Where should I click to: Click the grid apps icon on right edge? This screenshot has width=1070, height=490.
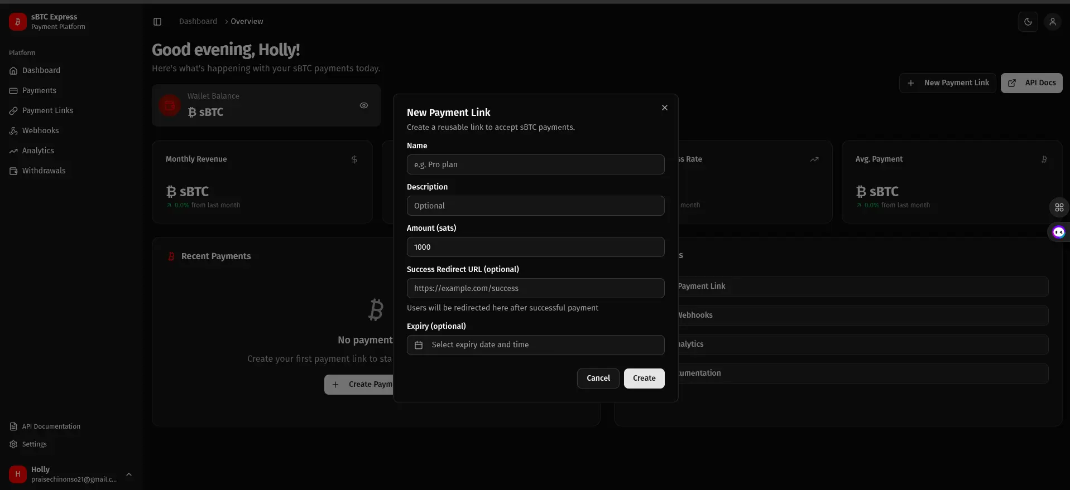click(1059, 208)
